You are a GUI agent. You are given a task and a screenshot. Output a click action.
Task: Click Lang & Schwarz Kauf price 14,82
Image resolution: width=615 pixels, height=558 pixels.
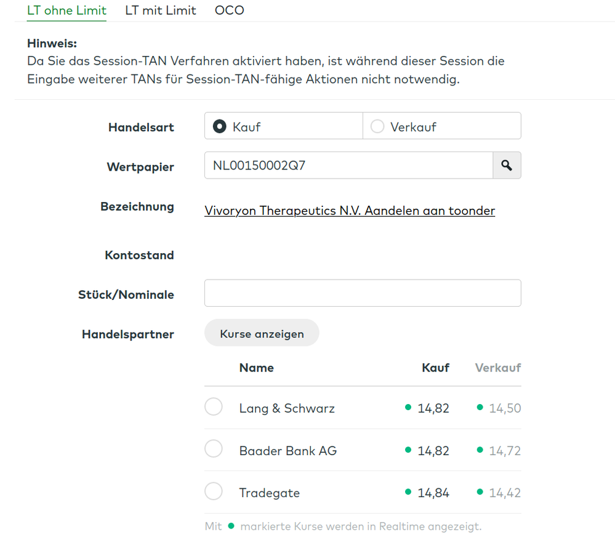(433, 408)
